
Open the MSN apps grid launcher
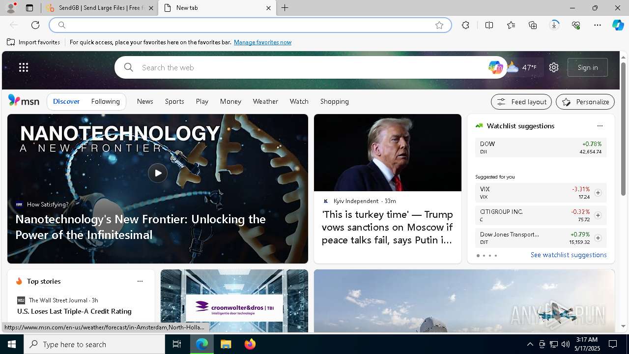pyautogui.click(x=24, y=67)
